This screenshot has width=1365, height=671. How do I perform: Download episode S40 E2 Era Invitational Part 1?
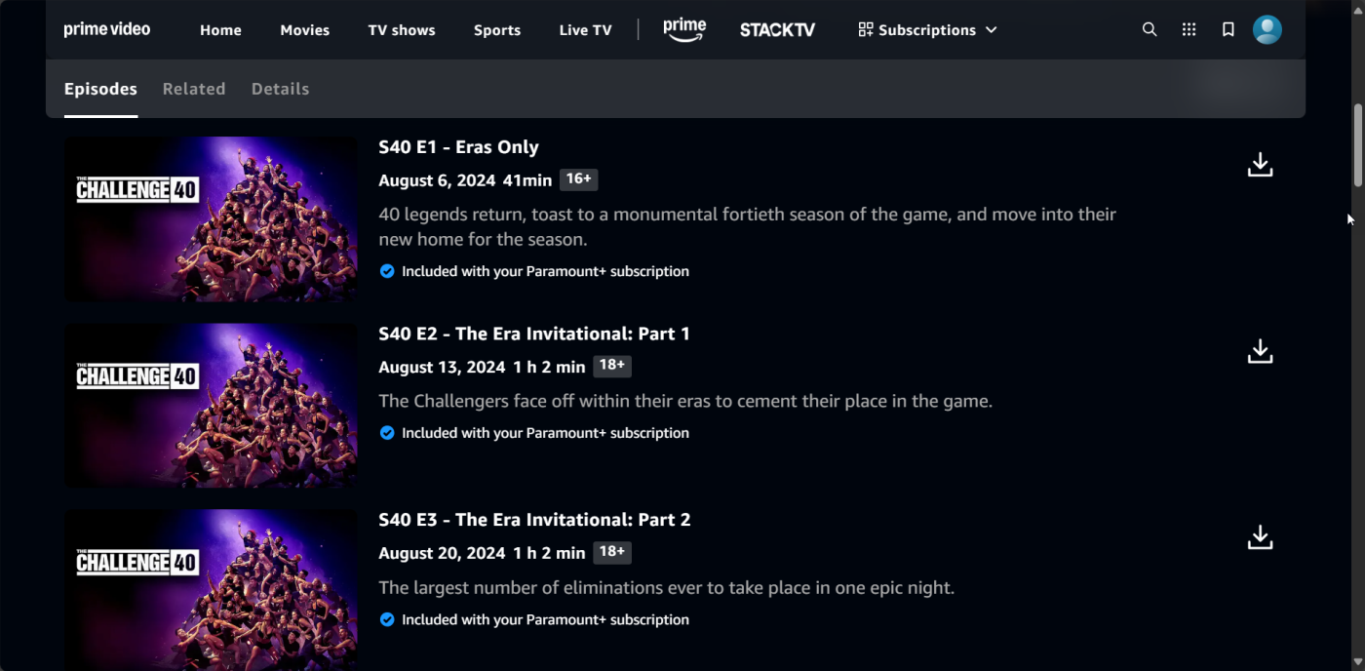[1260, 351]
